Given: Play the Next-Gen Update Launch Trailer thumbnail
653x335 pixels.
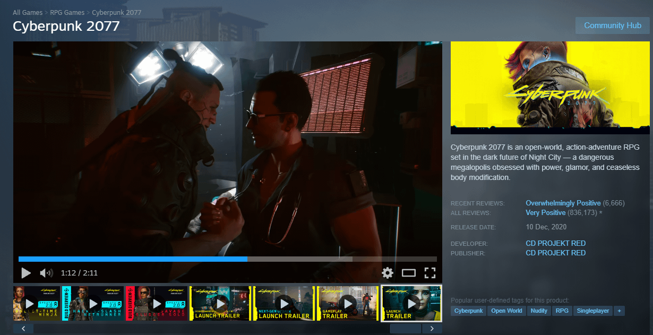Looking at the screenshot, I should point(284,304).
